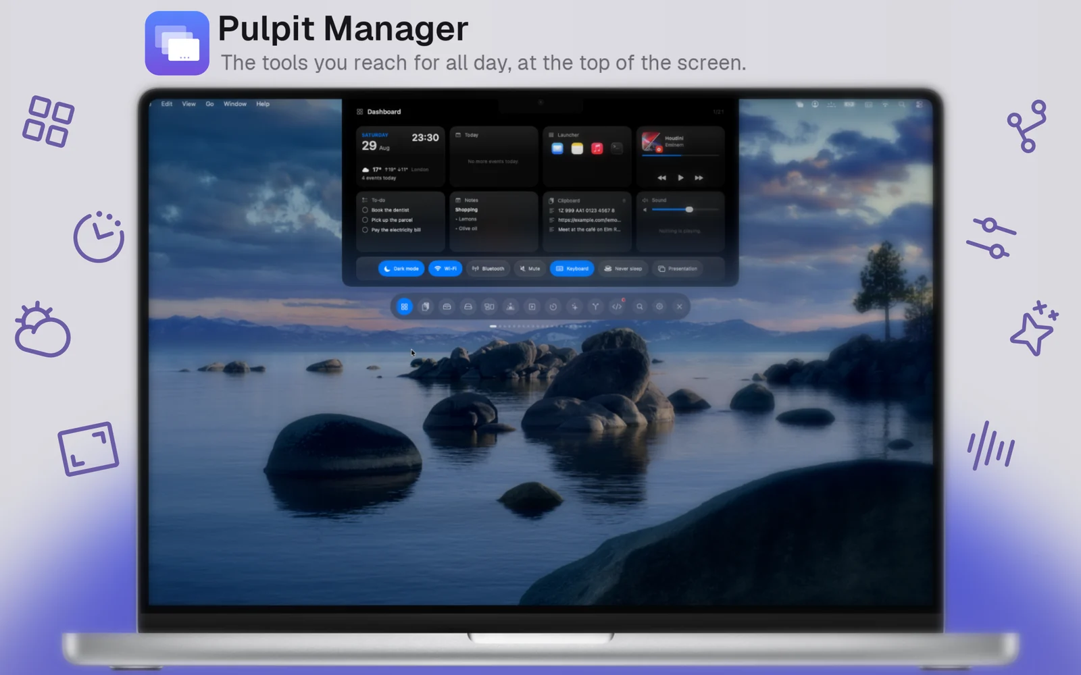Click the Today widget header
Screen dimensions: 1081x675
467,135
